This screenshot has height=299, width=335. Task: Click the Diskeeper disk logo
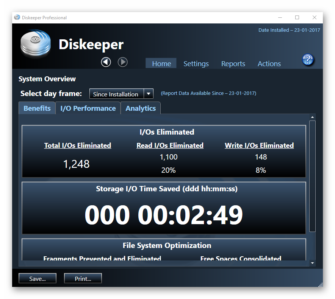tap(36, 44)
